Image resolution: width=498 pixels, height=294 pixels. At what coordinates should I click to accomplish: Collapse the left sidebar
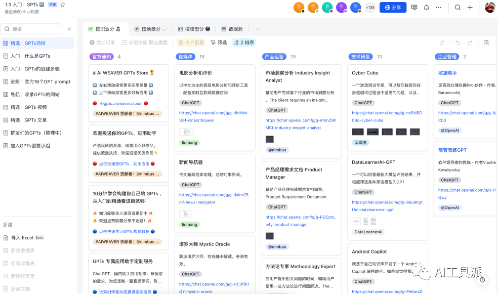[69, 29]
